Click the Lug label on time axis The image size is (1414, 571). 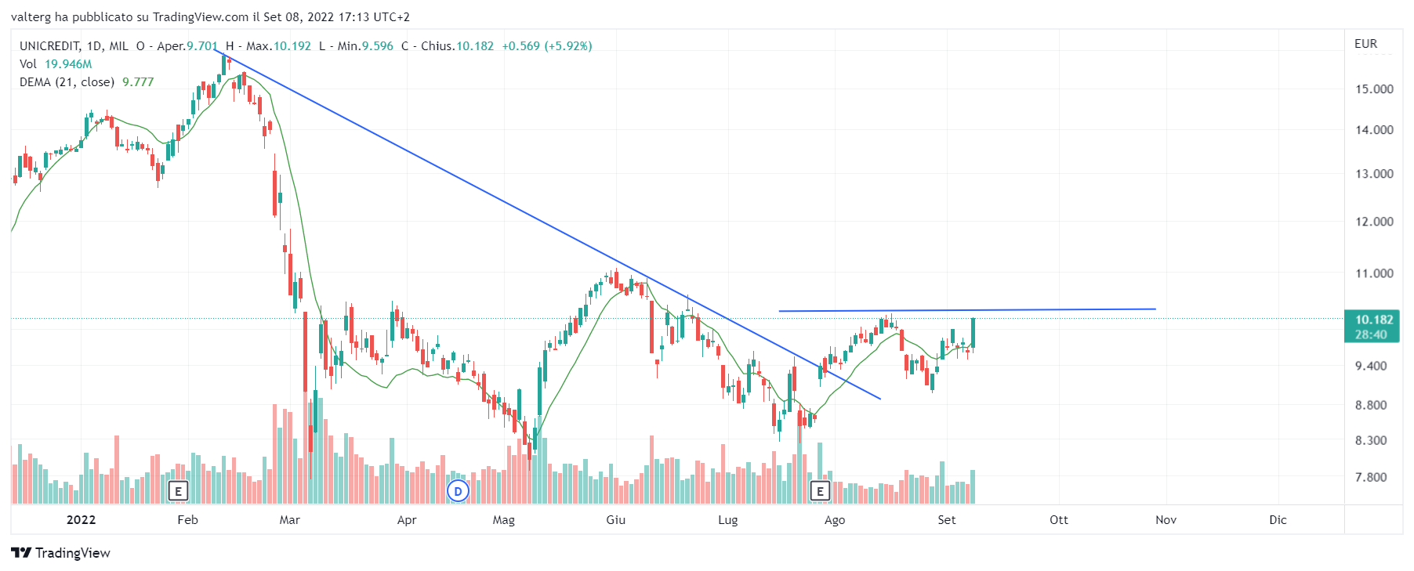(x=728, y=520)
